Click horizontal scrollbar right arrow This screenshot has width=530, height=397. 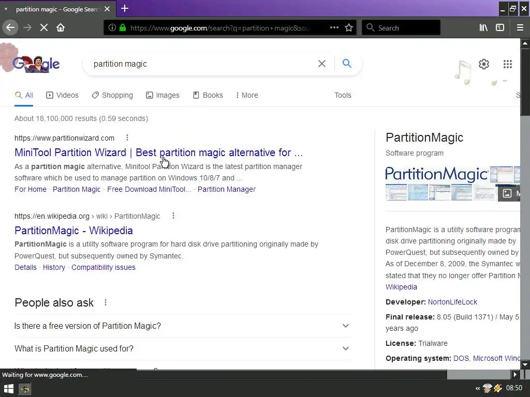(x=515, y=374)
